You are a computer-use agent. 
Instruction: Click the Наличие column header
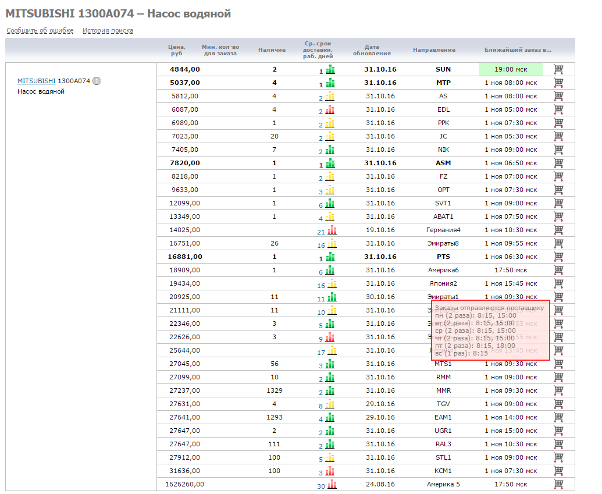[272, 50]
